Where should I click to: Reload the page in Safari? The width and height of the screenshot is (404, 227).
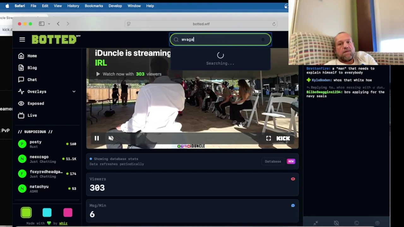coord(274,24)
